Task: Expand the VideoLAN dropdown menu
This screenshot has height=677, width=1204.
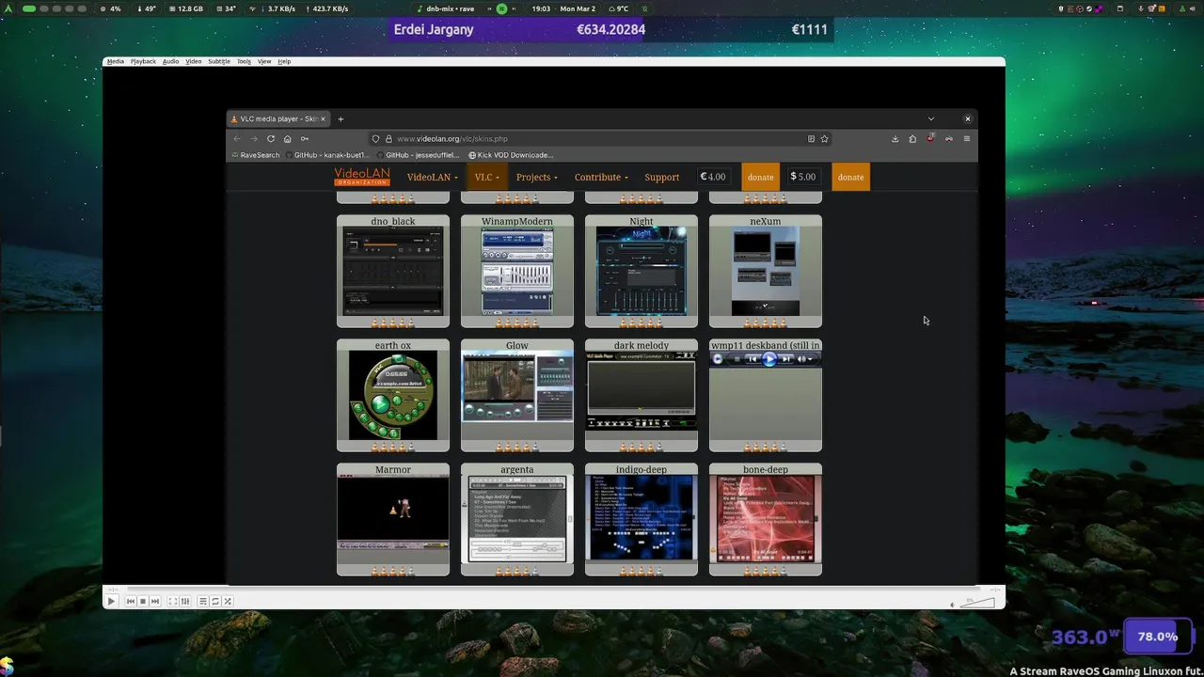Action: [x=433, y=177]
